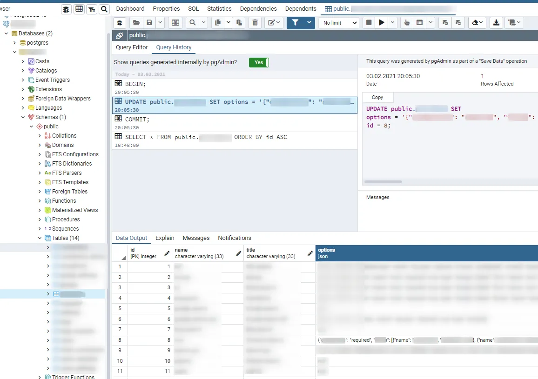Click the View Data grid icon in browser toolbar
The height and width of the screenshot is (379, 538).
[79, 9]
